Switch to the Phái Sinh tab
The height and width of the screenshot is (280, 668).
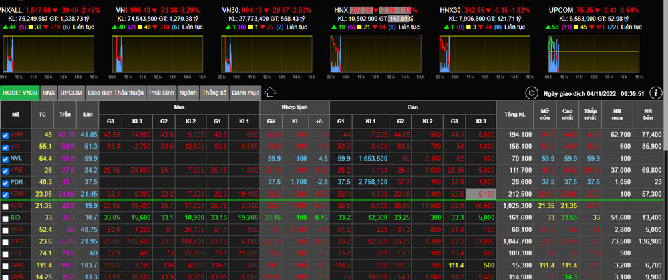(x=162, y=93)
